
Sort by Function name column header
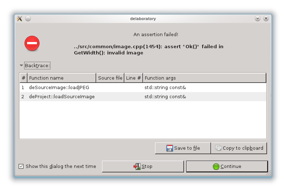(x=62, y=78)
